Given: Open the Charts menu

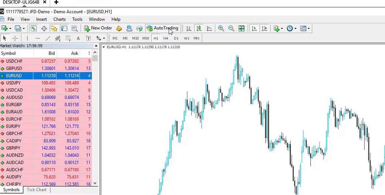Looking at the screenshot, I should click(59, 19).
